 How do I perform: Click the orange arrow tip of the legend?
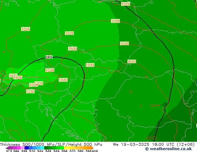[93, 148]
